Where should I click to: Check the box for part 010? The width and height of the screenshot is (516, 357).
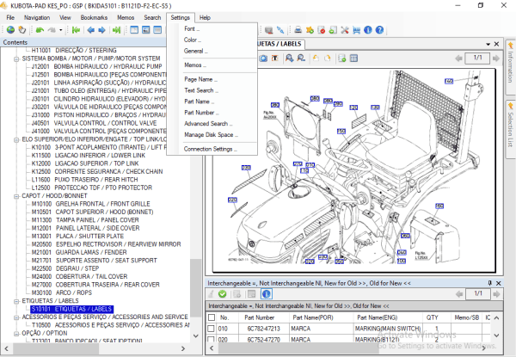pos(212,329)
